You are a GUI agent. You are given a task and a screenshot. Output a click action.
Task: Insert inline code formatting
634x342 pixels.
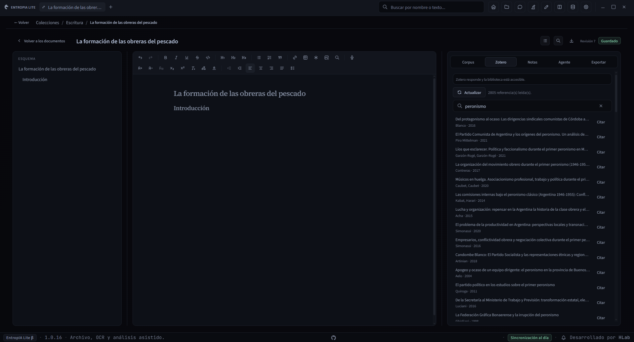pos(208,58)
